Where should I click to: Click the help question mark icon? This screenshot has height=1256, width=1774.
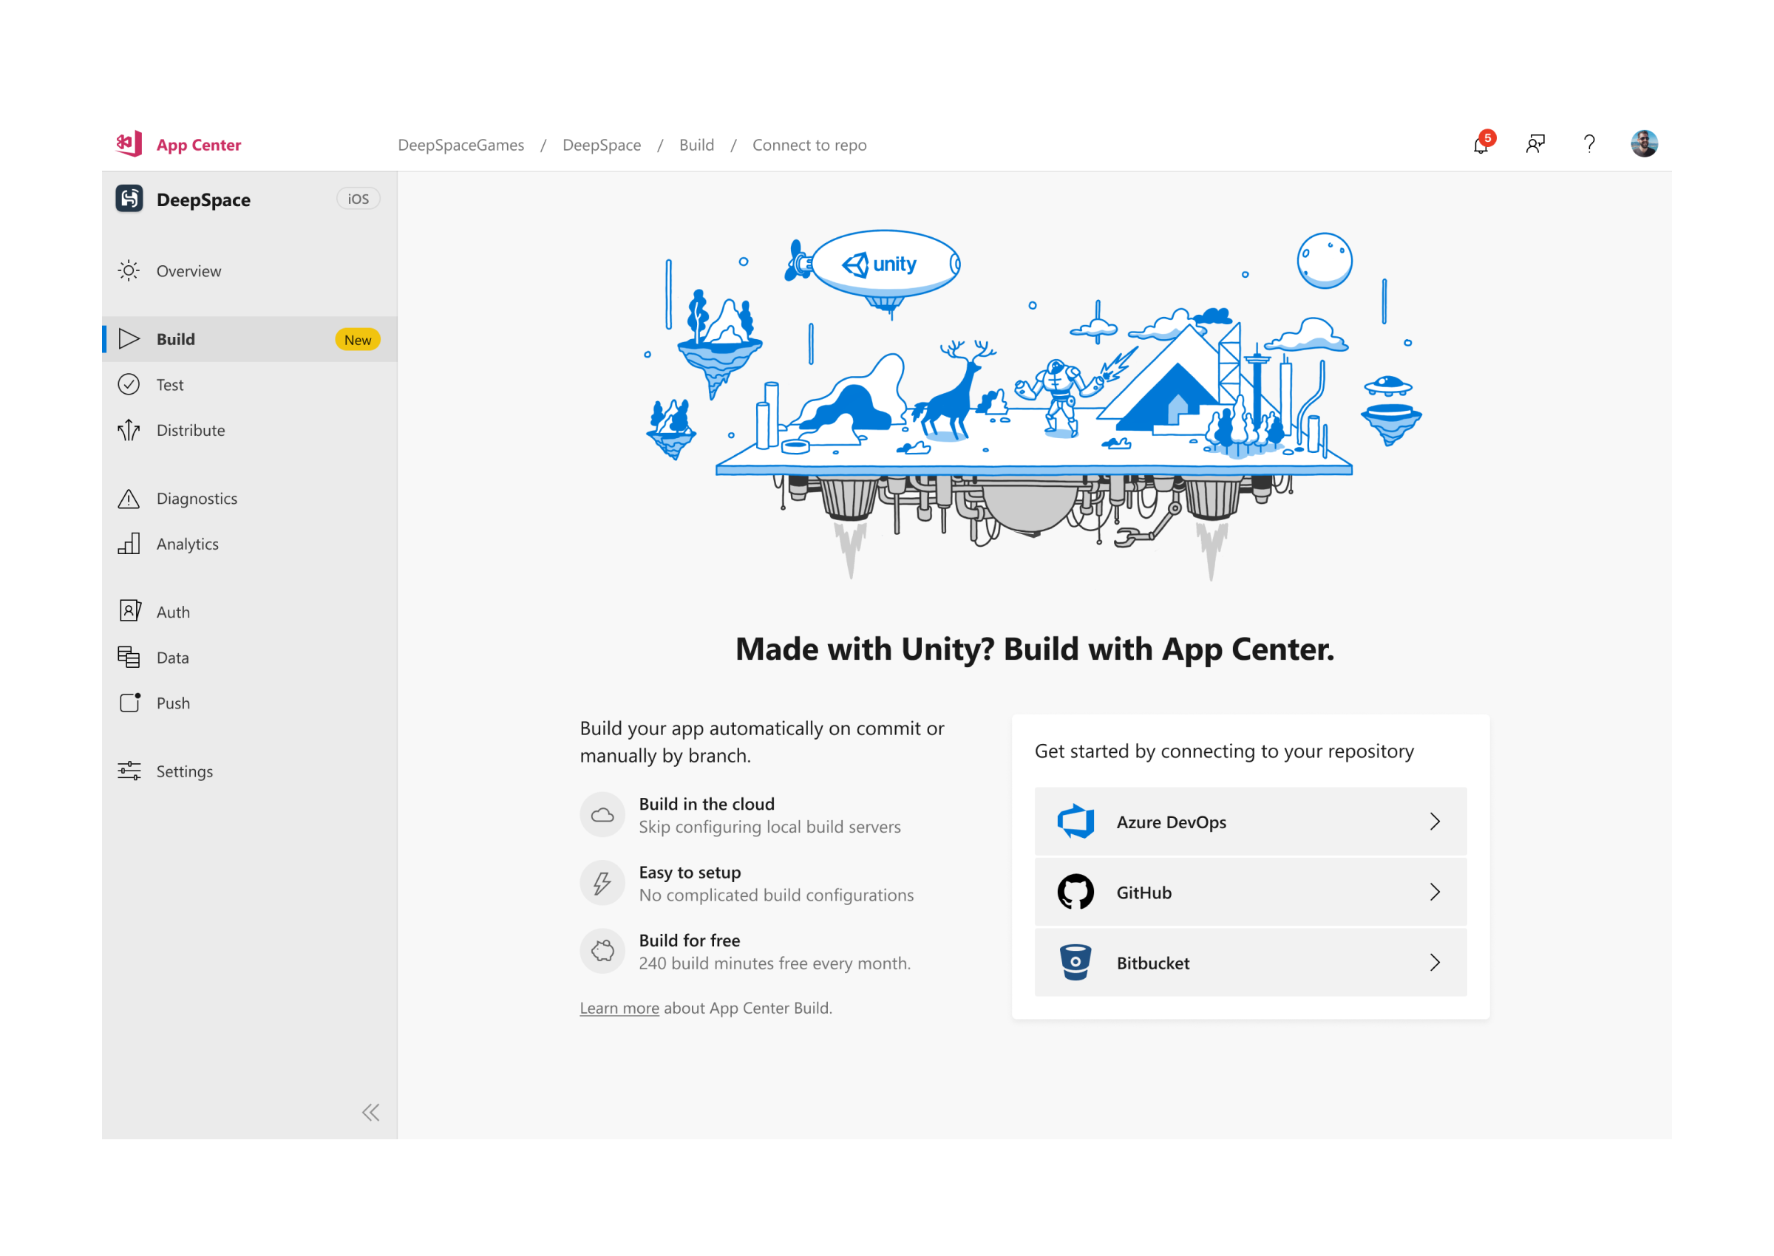1590,144
